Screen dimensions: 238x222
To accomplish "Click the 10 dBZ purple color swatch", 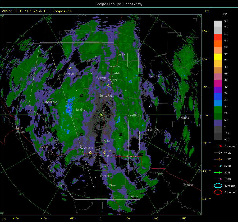I will (218, 123).
